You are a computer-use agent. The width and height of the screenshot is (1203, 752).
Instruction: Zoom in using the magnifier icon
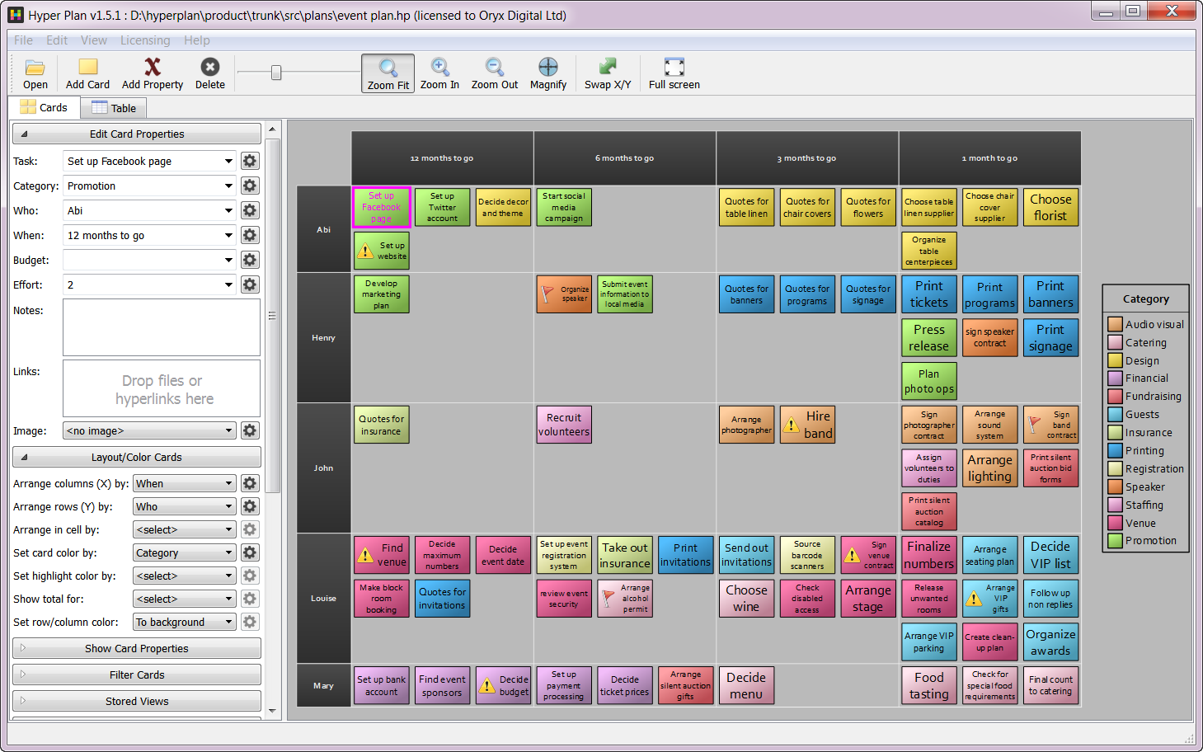coord(439,68)
